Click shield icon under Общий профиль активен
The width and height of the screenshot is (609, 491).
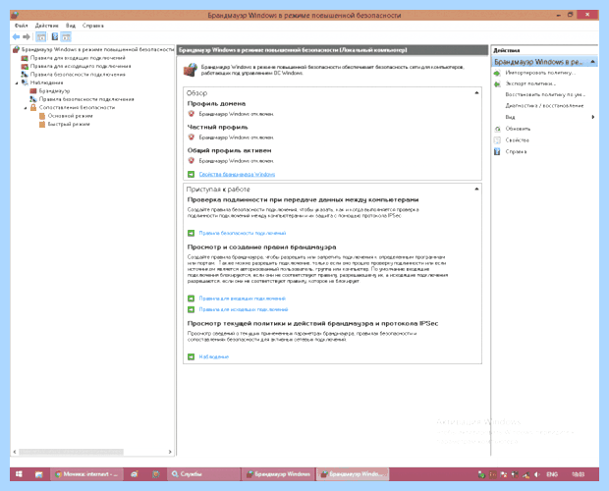tap(192, 160)
